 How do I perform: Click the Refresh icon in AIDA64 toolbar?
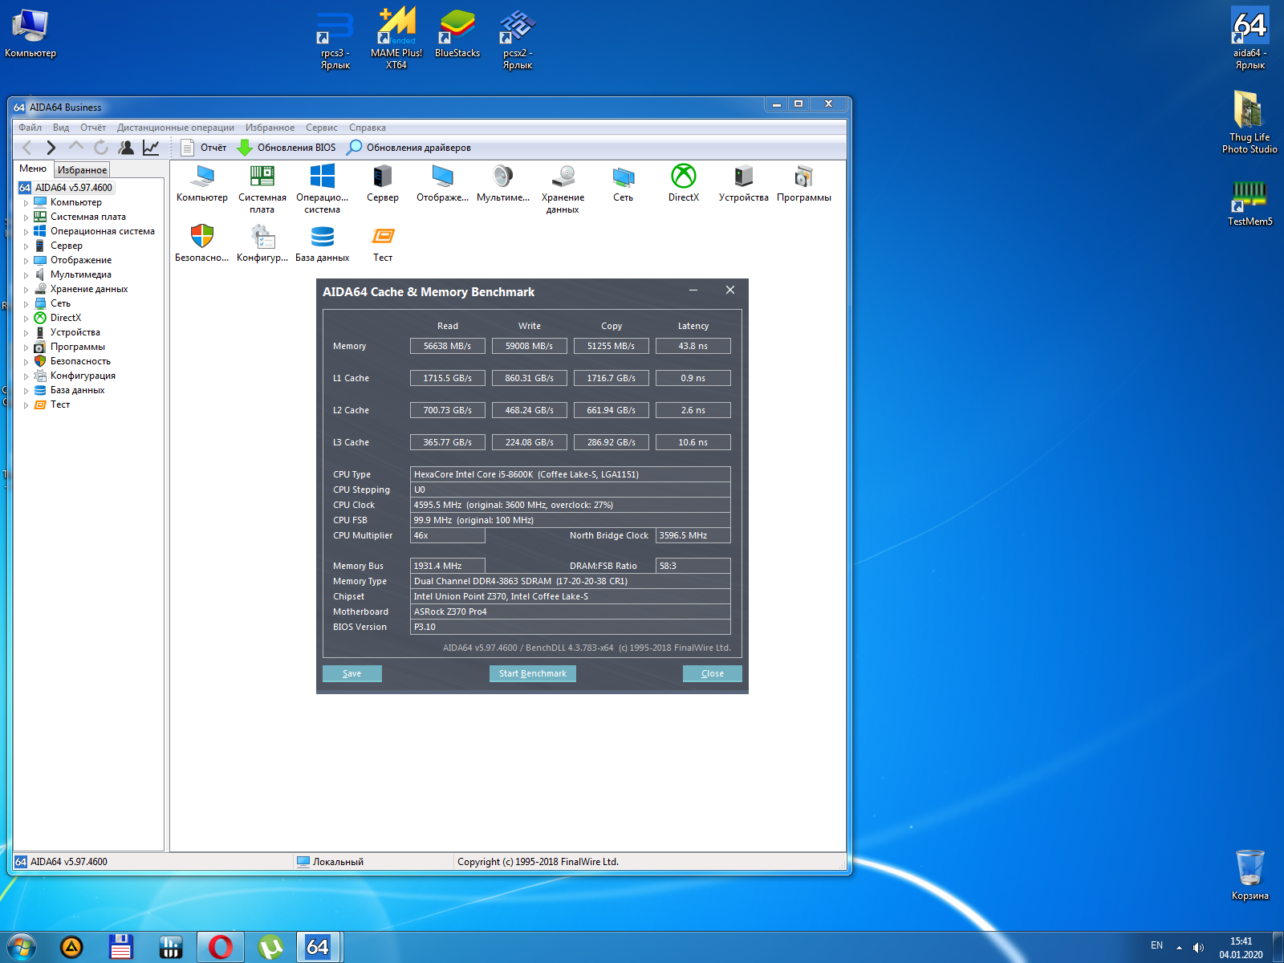[101, 148]
